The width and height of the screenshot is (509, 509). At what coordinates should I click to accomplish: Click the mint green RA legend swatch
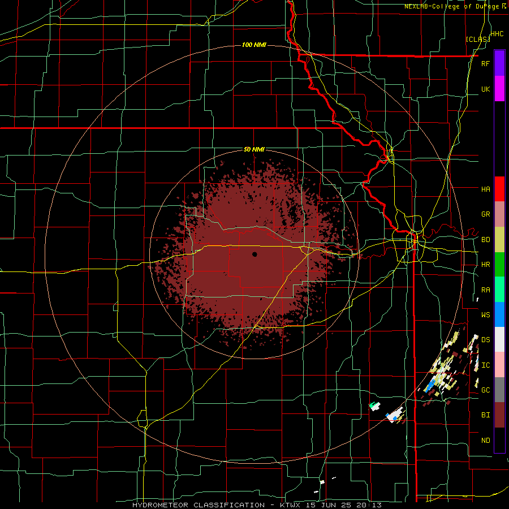(499, 290)
